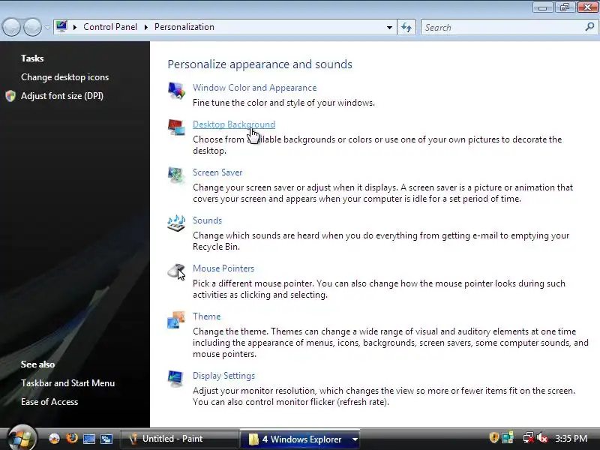Click Show Desktop quick launch icon

point(88,439)
